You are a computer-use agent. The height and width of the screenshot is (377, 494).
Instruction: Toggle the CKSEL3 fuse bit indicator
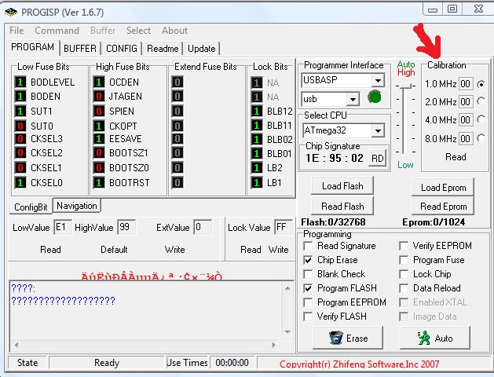click(20, 139)
